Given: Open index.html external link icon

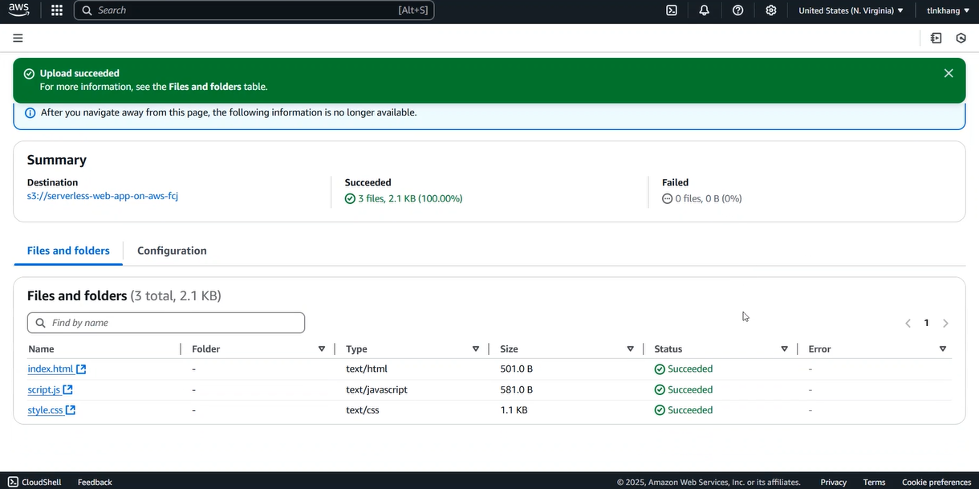Looking at the screenshot, I should click(81, 369).
